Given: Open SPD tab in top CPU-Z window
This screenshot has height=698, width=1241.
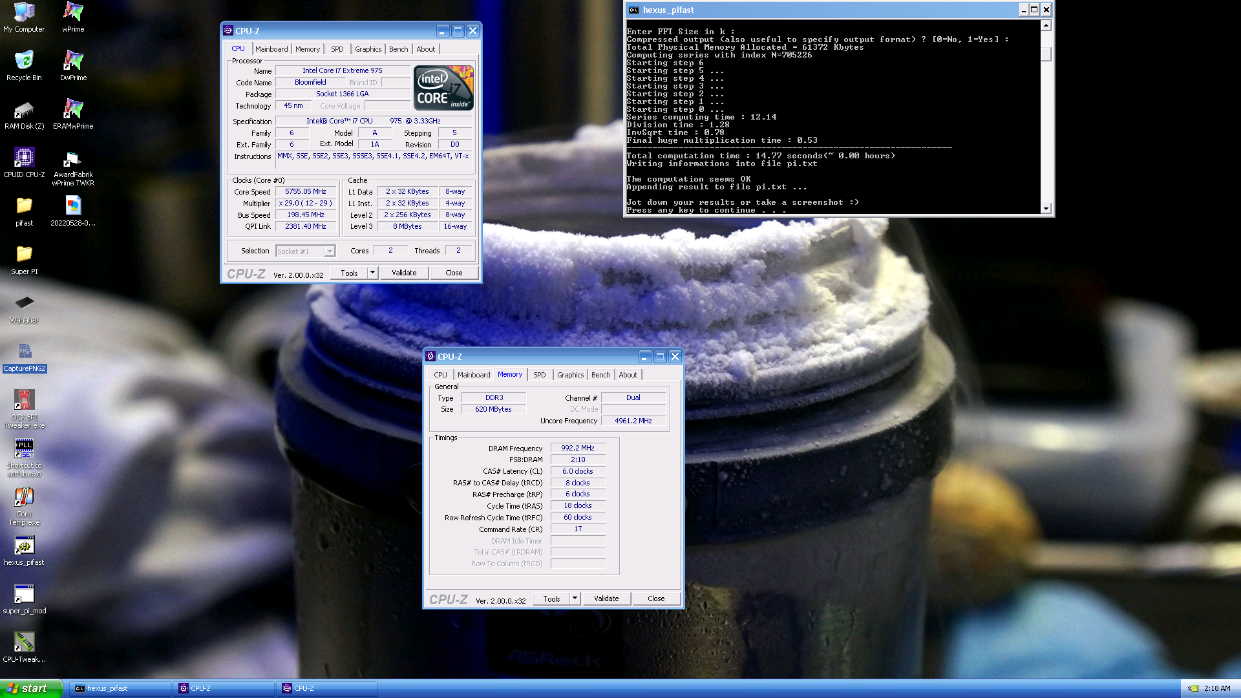Looking at the screenshot, I should [337, 49].
